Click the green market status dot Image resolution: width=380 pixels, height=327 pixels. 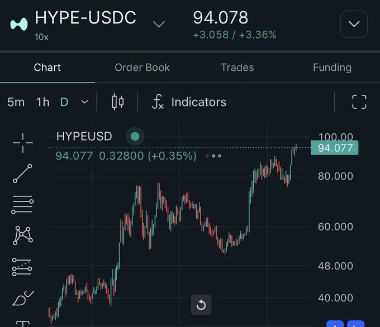135,136
